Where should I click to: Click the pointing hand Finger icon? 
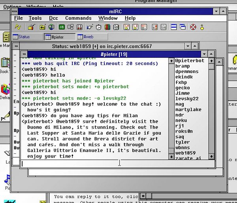90,27
